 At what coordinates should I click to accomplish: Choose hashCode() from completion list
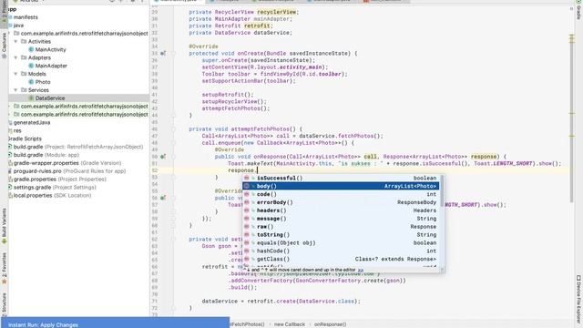(341, 251)
